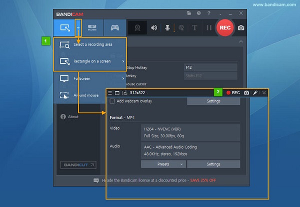This screenshot has height=207, width=300.
Task: Open the rectangle window hamburger menu icon
Action: tap(110, 93)
